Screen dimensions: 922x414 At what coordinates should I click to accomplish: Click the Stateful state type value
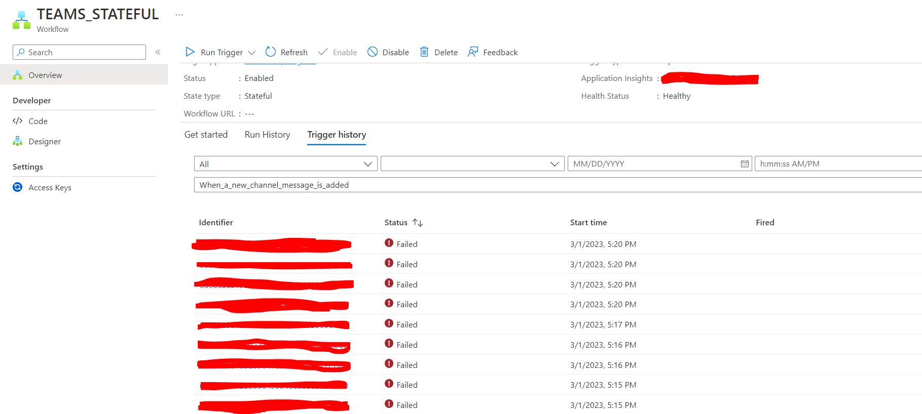(258, 96)
